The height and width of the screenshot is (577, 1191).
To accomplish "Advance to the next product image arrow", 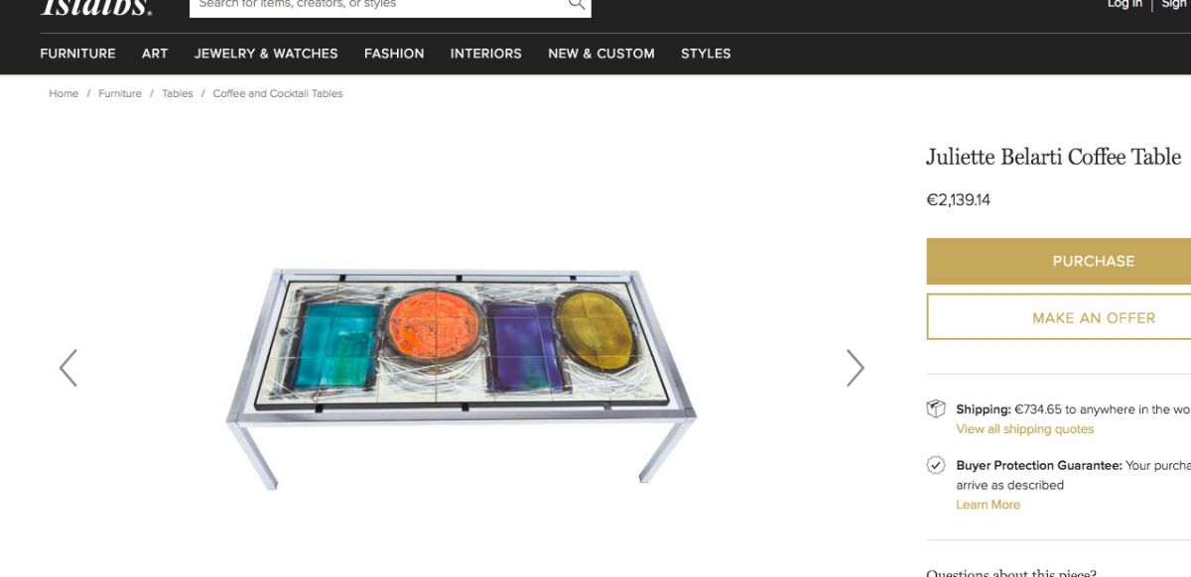I will pos(855,368).
